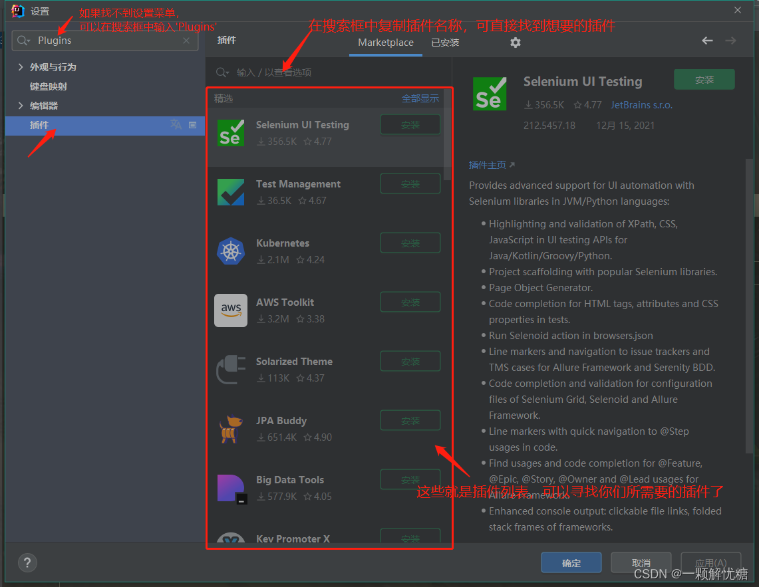The height and width of the screenshot is (587, 759).
Task: Click the 精选 section label
Action: [224, 99]
